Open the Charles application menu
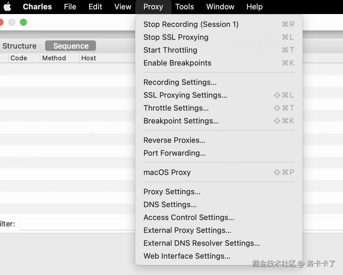Screen dimensions: 343x275 point(37,7)
